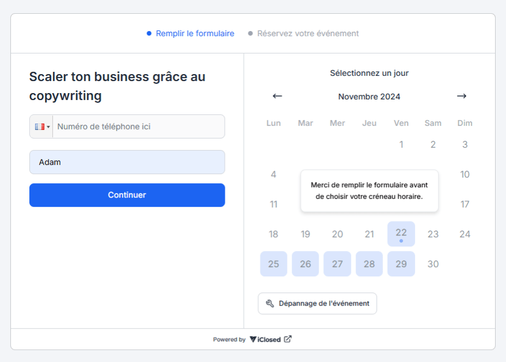Click the wrench troubleshooting icon
506x362 pixels.
pos(270,303)
